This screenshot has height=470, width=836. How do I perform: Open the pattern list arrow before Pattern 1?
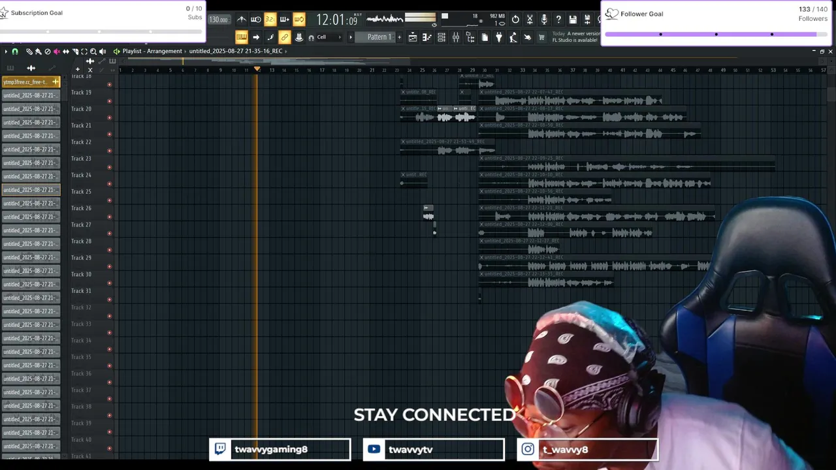tap(350, 37)
